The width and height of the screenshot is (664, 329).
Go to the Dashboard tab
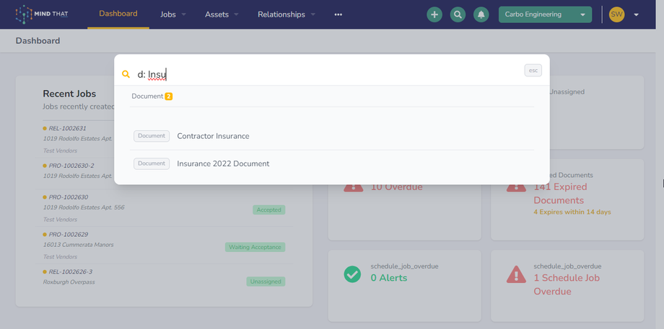[x=118, y=14]
